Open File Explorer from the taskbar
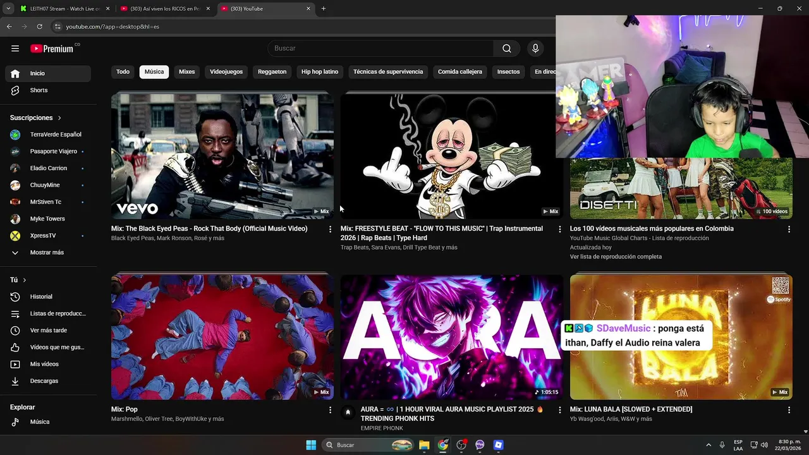 point(424,445)
